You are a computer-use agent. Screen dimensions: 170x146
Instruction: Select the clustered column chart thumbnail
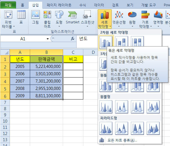(106, 43)
